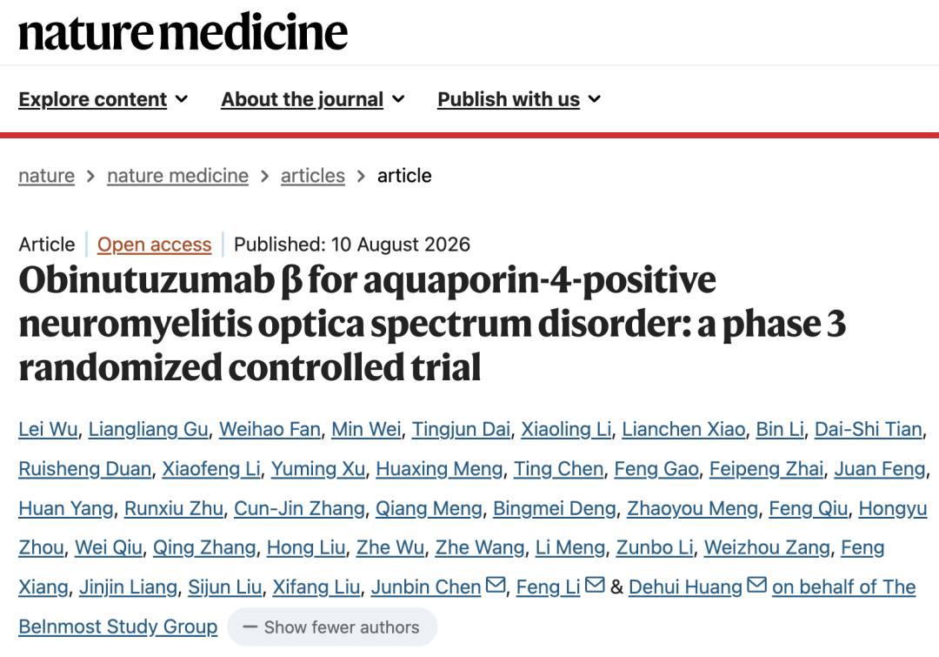This screenshot has height=657, width=939.
Task: Click author name Weizhou Zang
Action: pos(767,547)
